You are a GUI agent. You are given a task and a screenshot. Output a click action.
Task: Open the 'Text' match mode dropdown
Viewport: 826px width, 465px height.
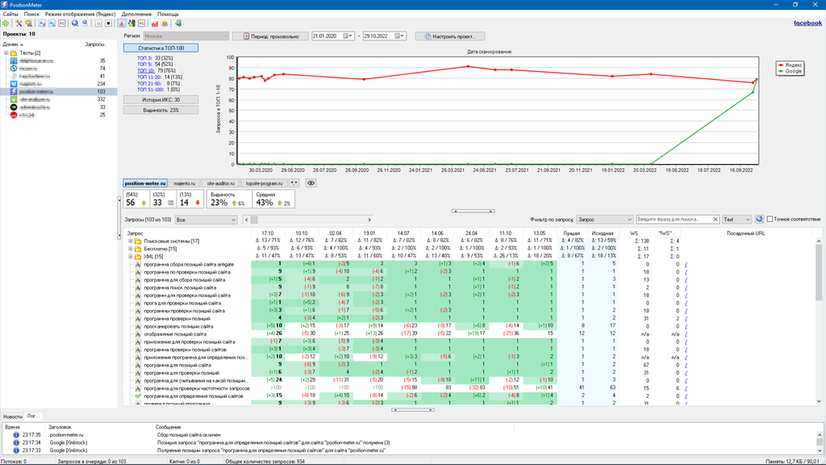tap(736, 220)
